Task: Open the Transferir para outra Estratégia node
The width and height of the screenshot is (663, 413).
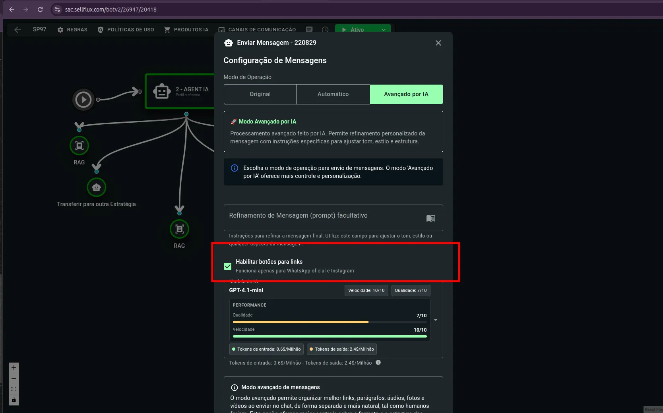Action: pyautogui.click(x=96, y=187)
